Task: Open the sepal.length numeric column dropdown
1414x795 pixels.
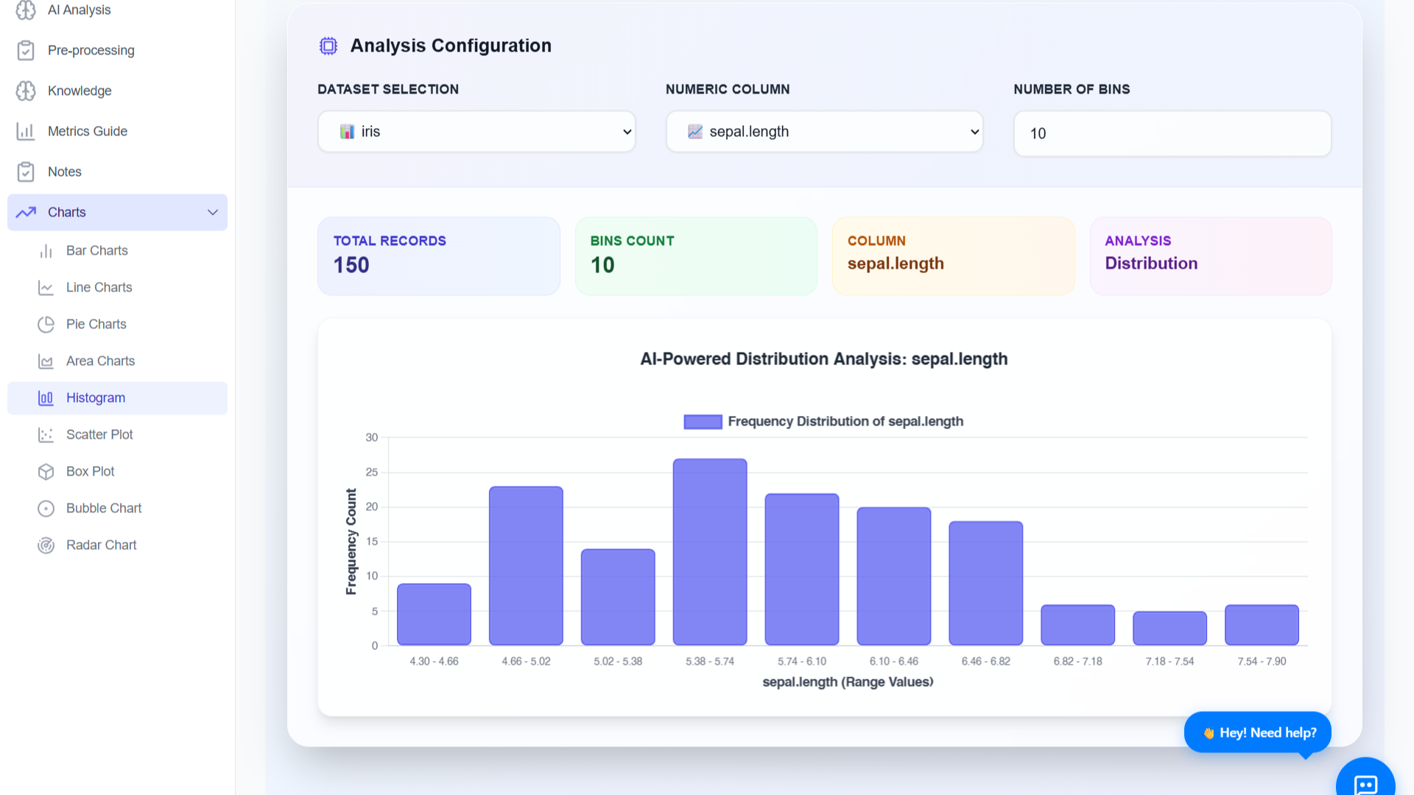Action: (x=824, y=132)
